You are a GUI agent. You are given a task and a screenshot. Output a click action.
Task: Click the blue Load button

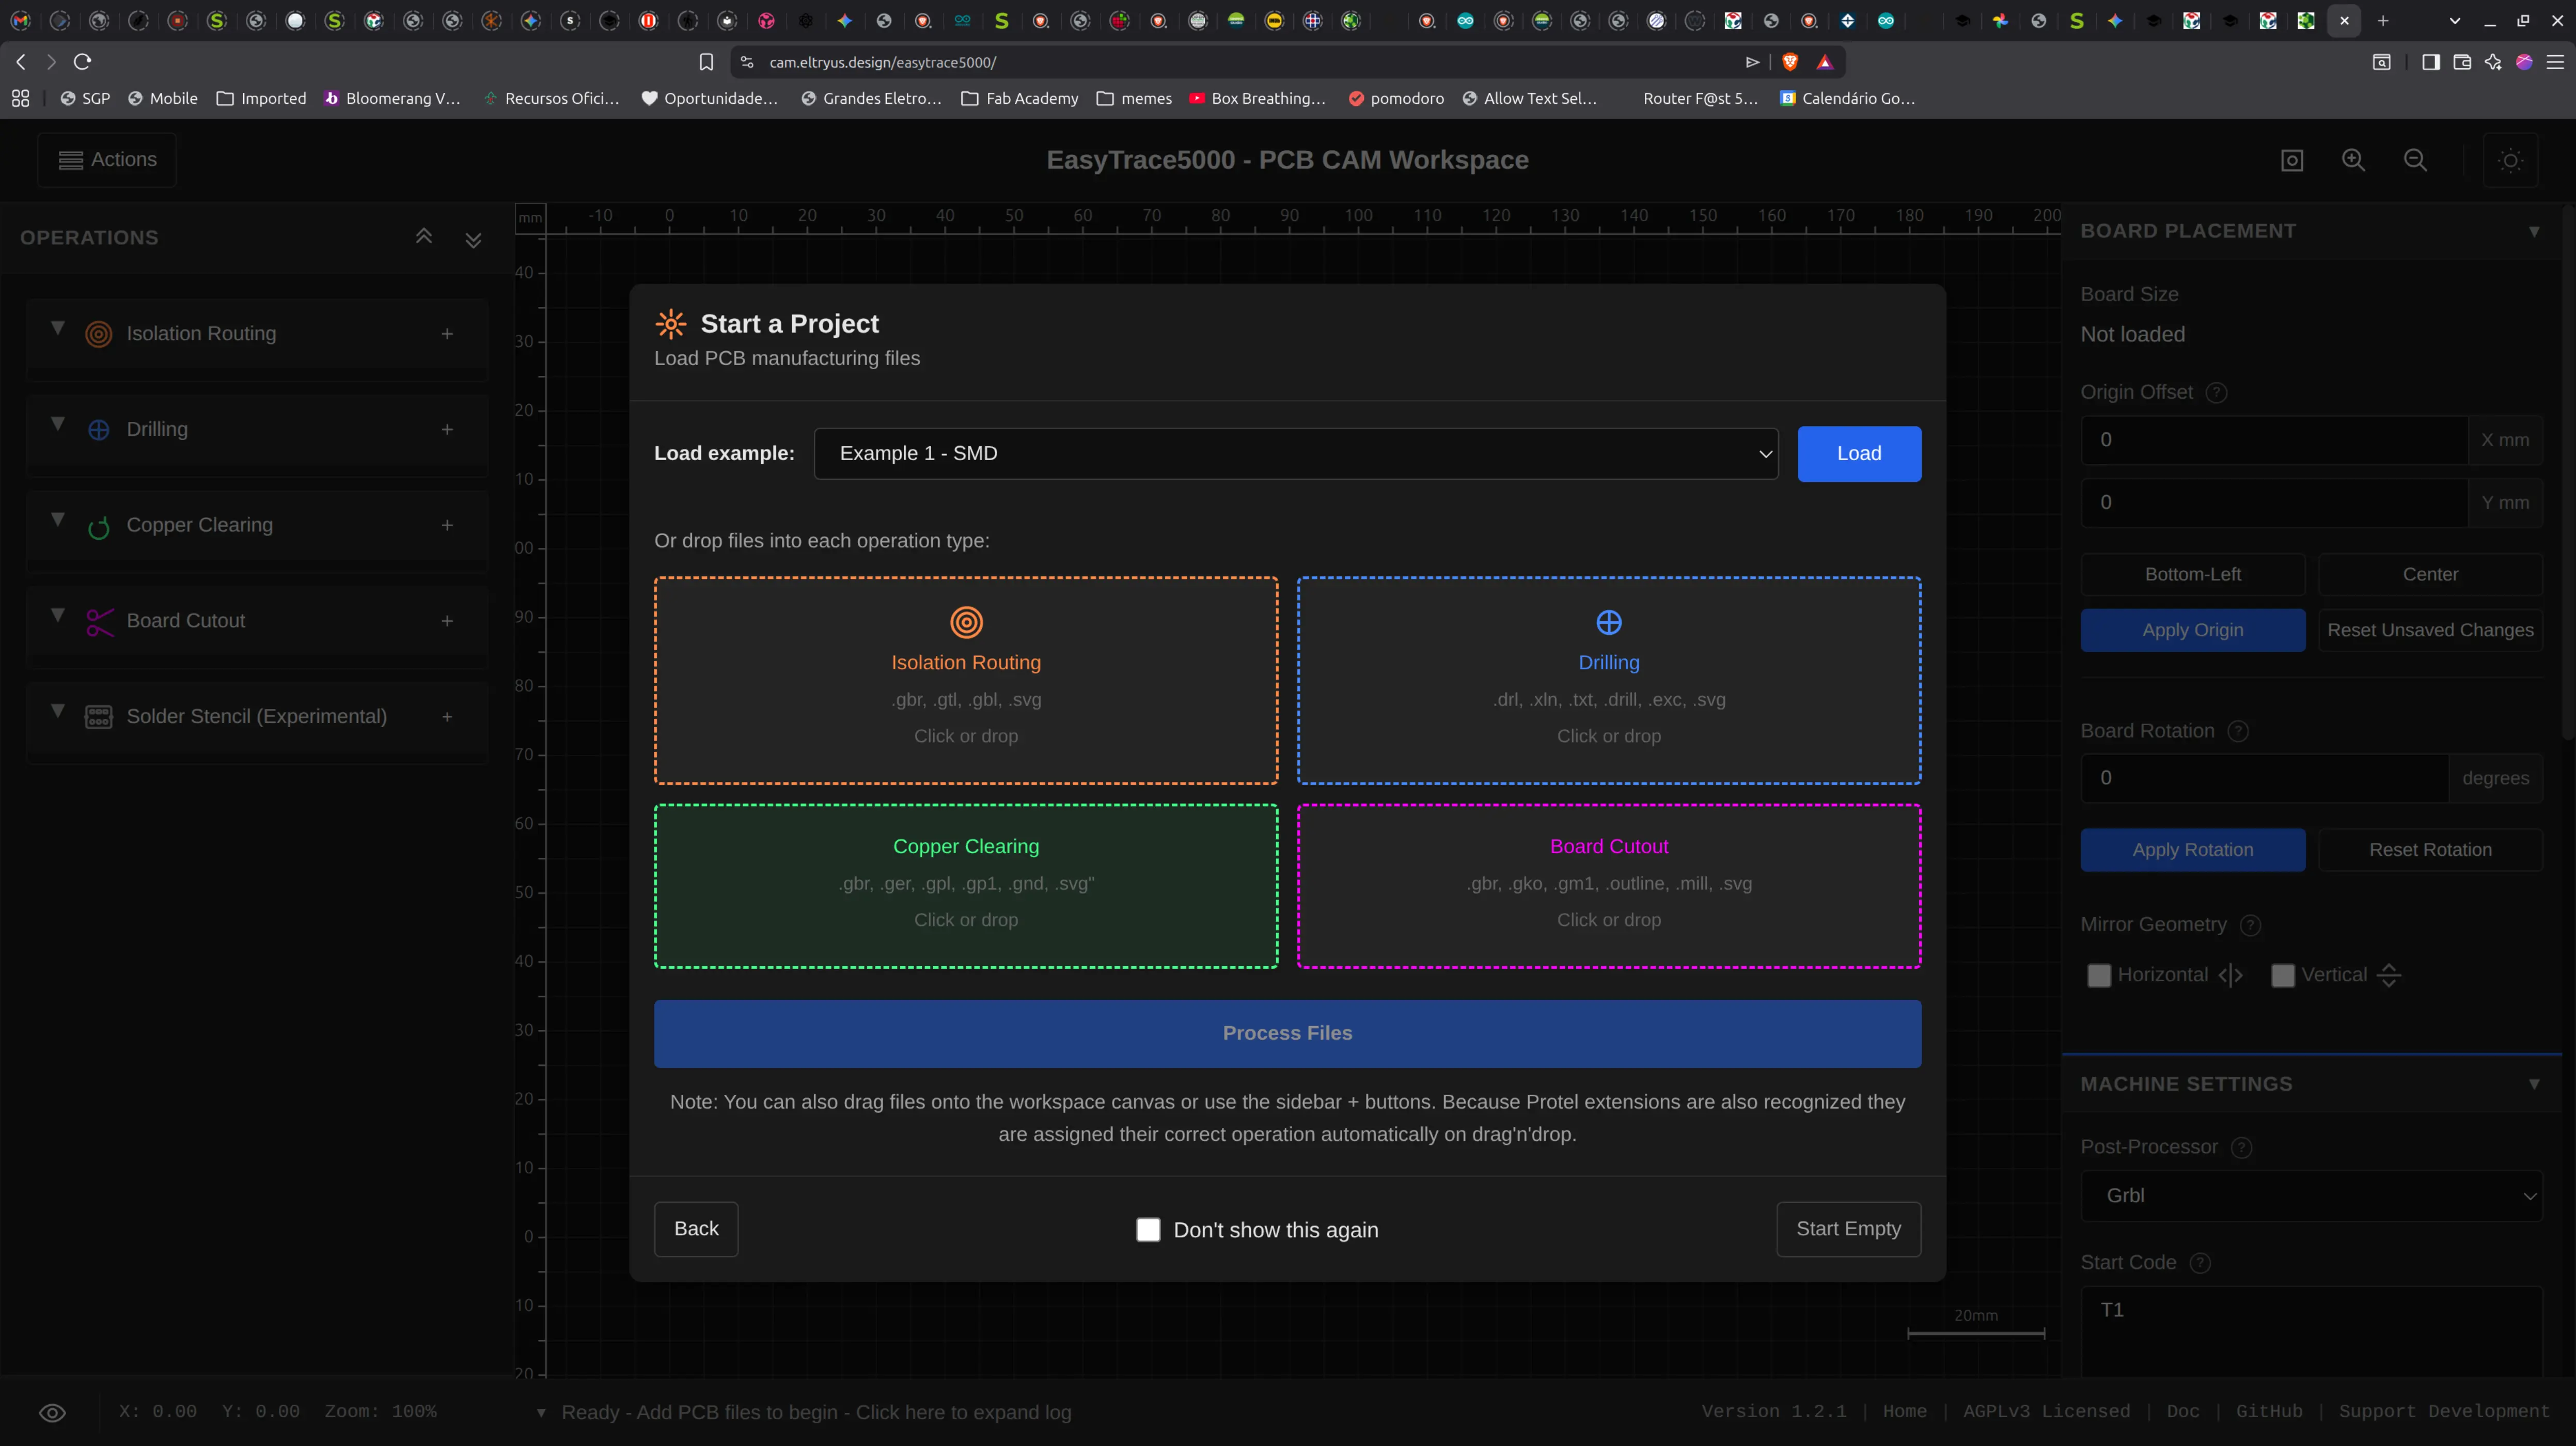[x=1859, y=454]
